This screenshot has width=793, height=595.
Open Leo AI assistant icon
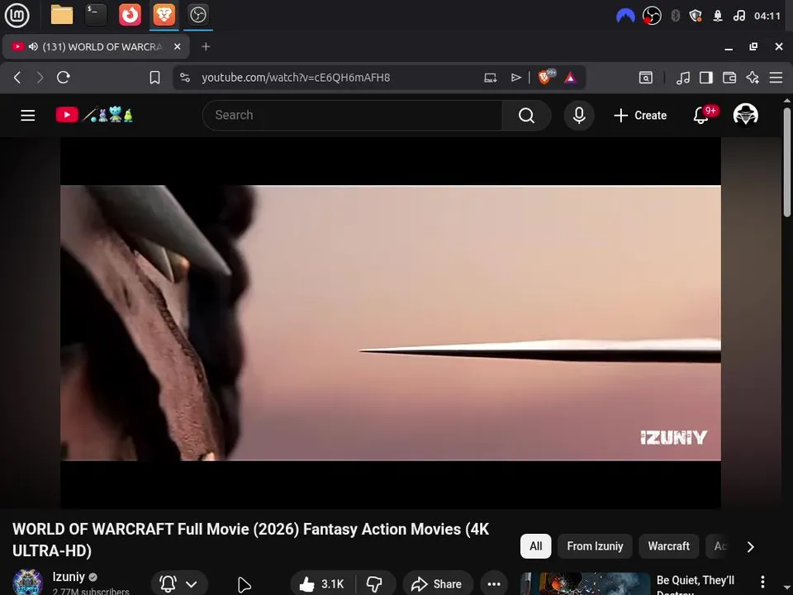(x=753, y=78)
